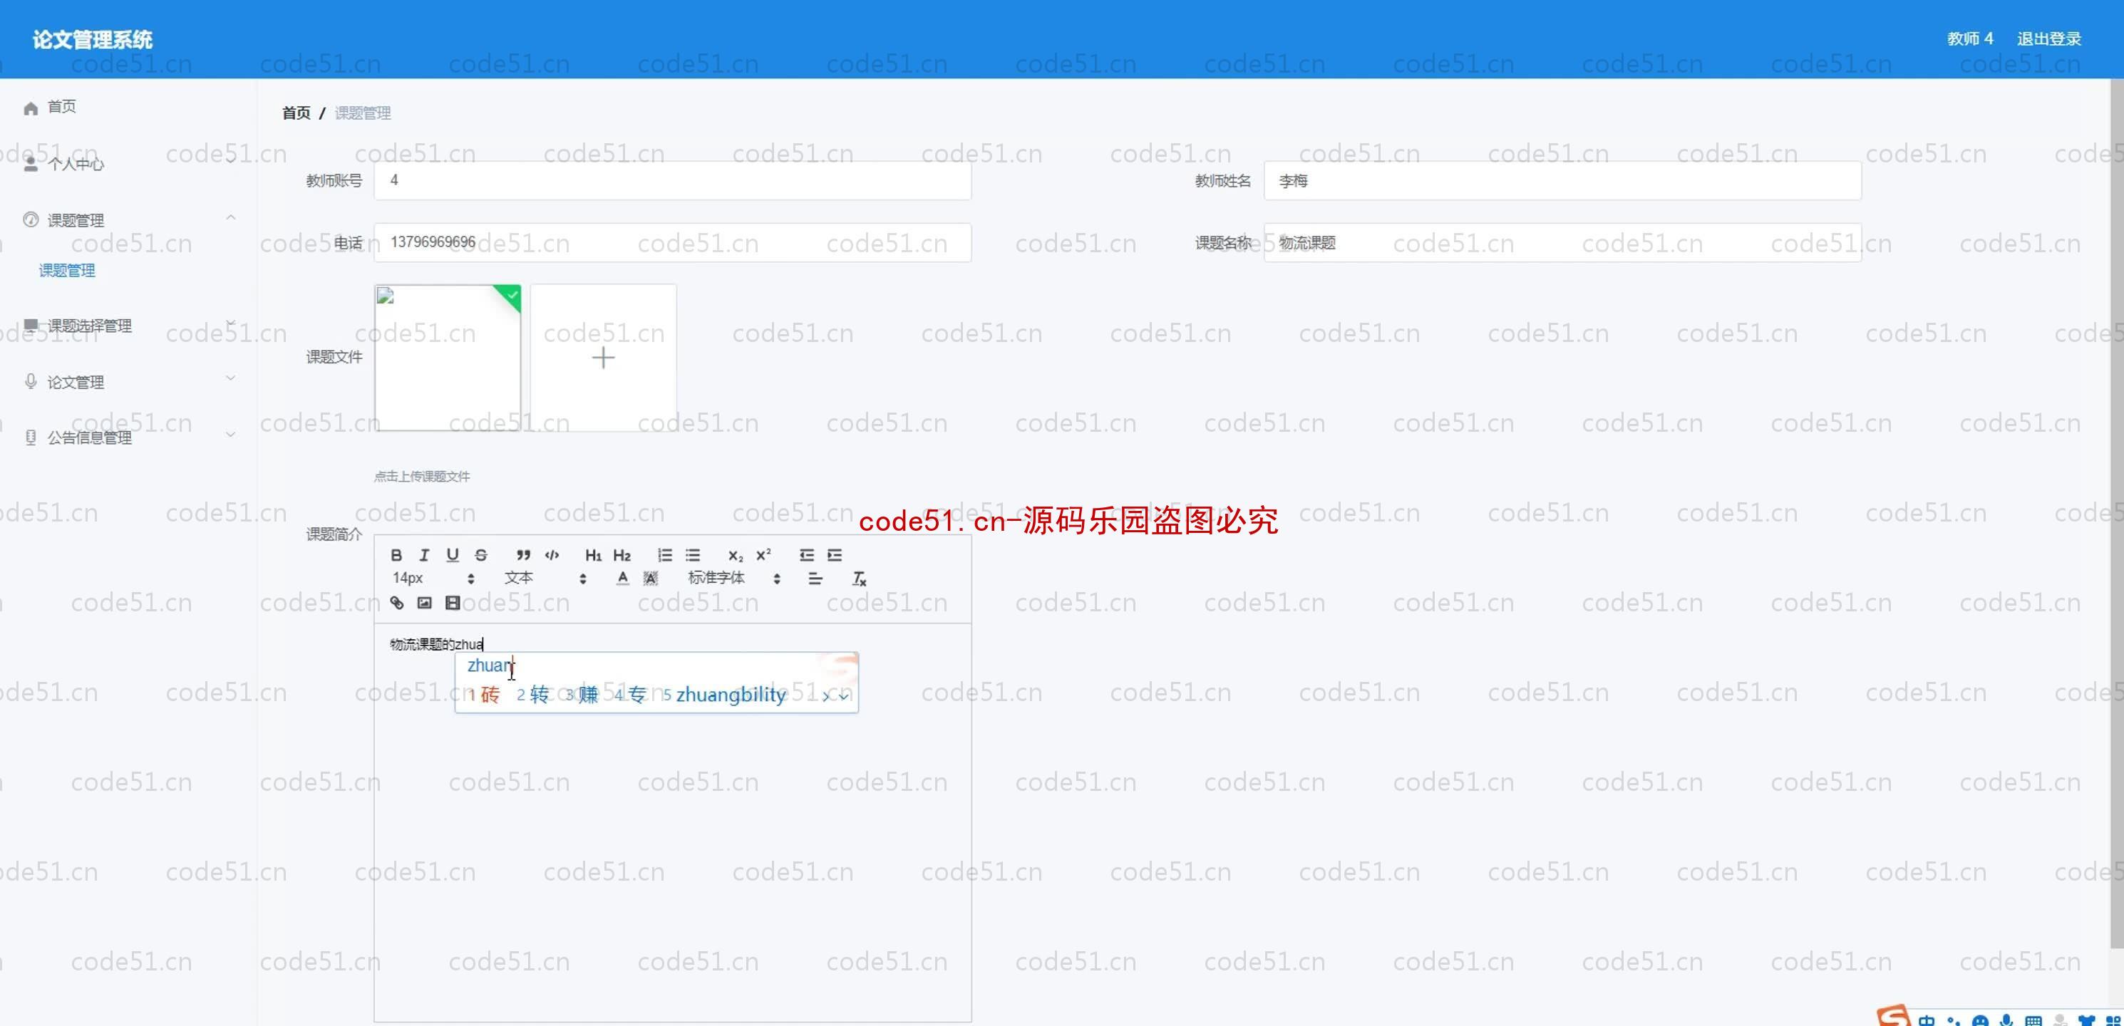Click the 点击上传课题文件 hint text
2124x1026 pixels.
tap(422, 477)
